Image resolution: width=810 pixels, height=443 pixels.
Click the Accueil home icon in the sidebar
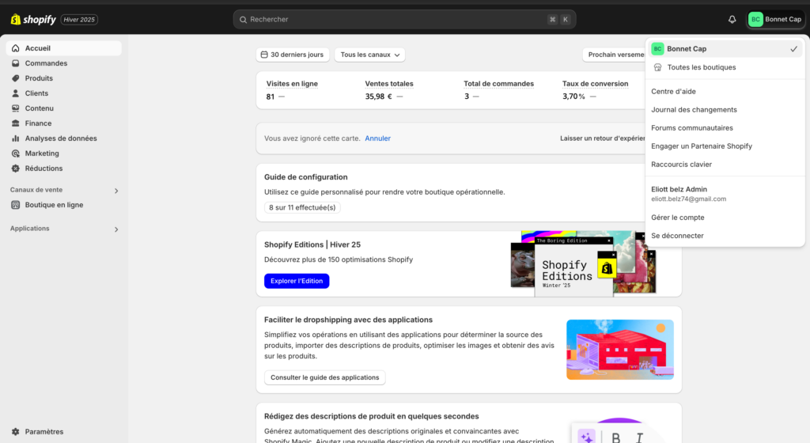[16, 48]
